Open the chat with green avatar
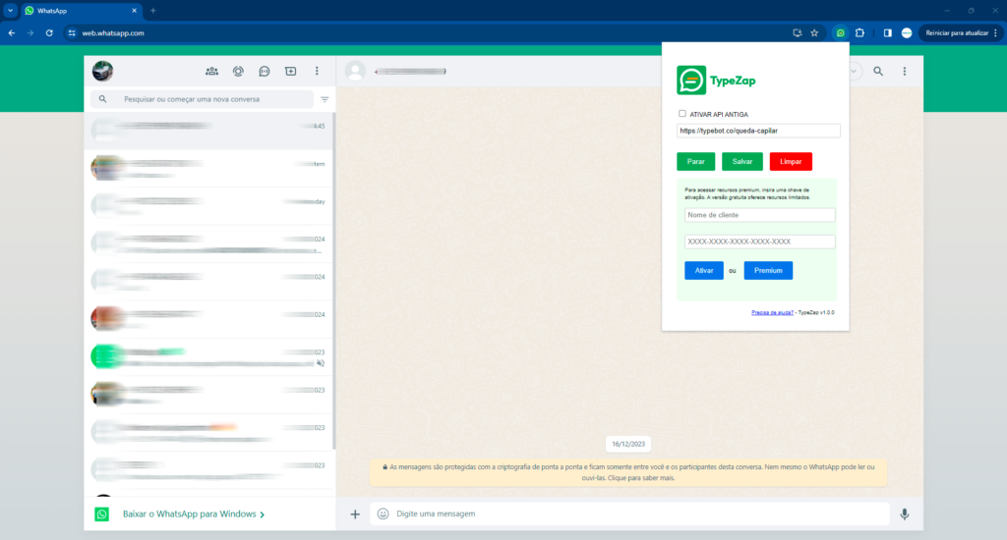This screenshot has width=1007, height=540. 209,357
